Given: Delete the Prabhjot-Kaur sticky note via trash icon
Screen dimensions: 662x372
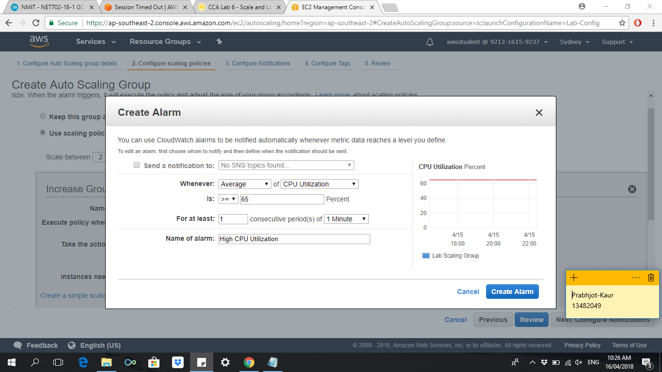Looking at the screenshot, I should (651, 277).
